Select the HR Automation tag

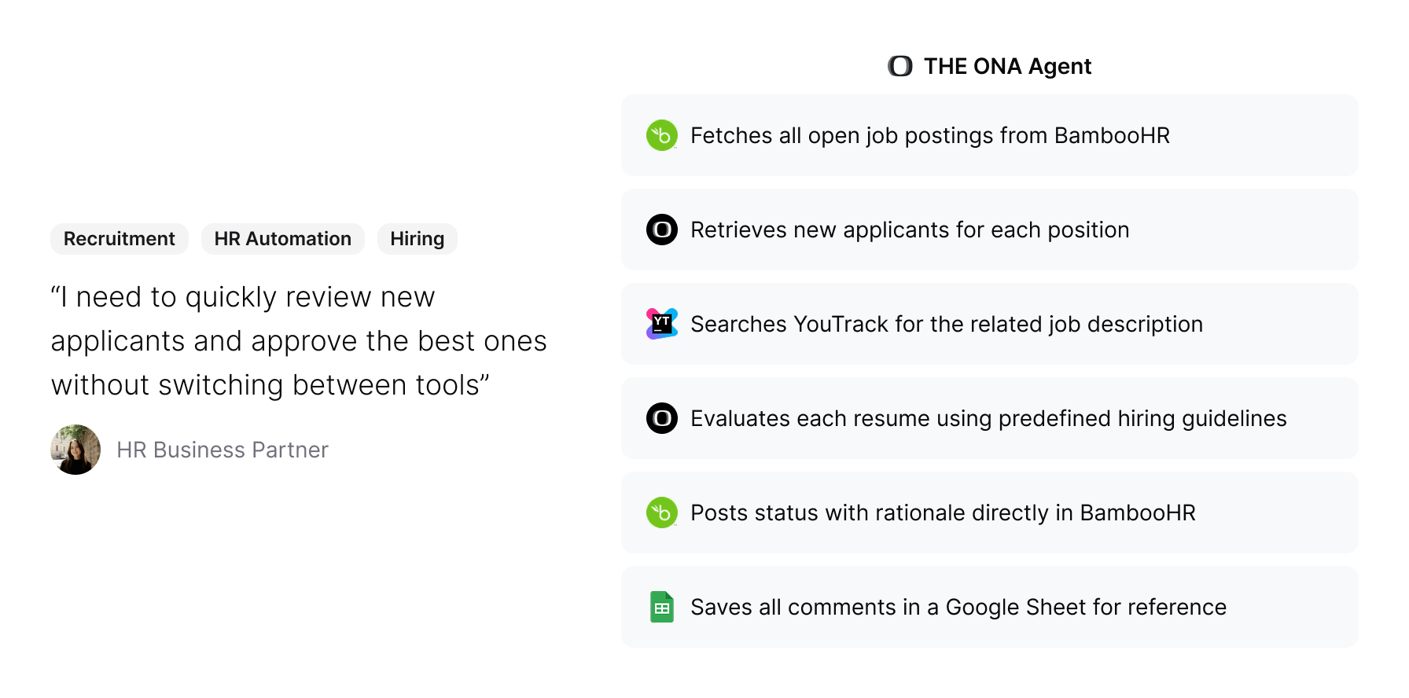pyautogui.click(x=283, y=239)
